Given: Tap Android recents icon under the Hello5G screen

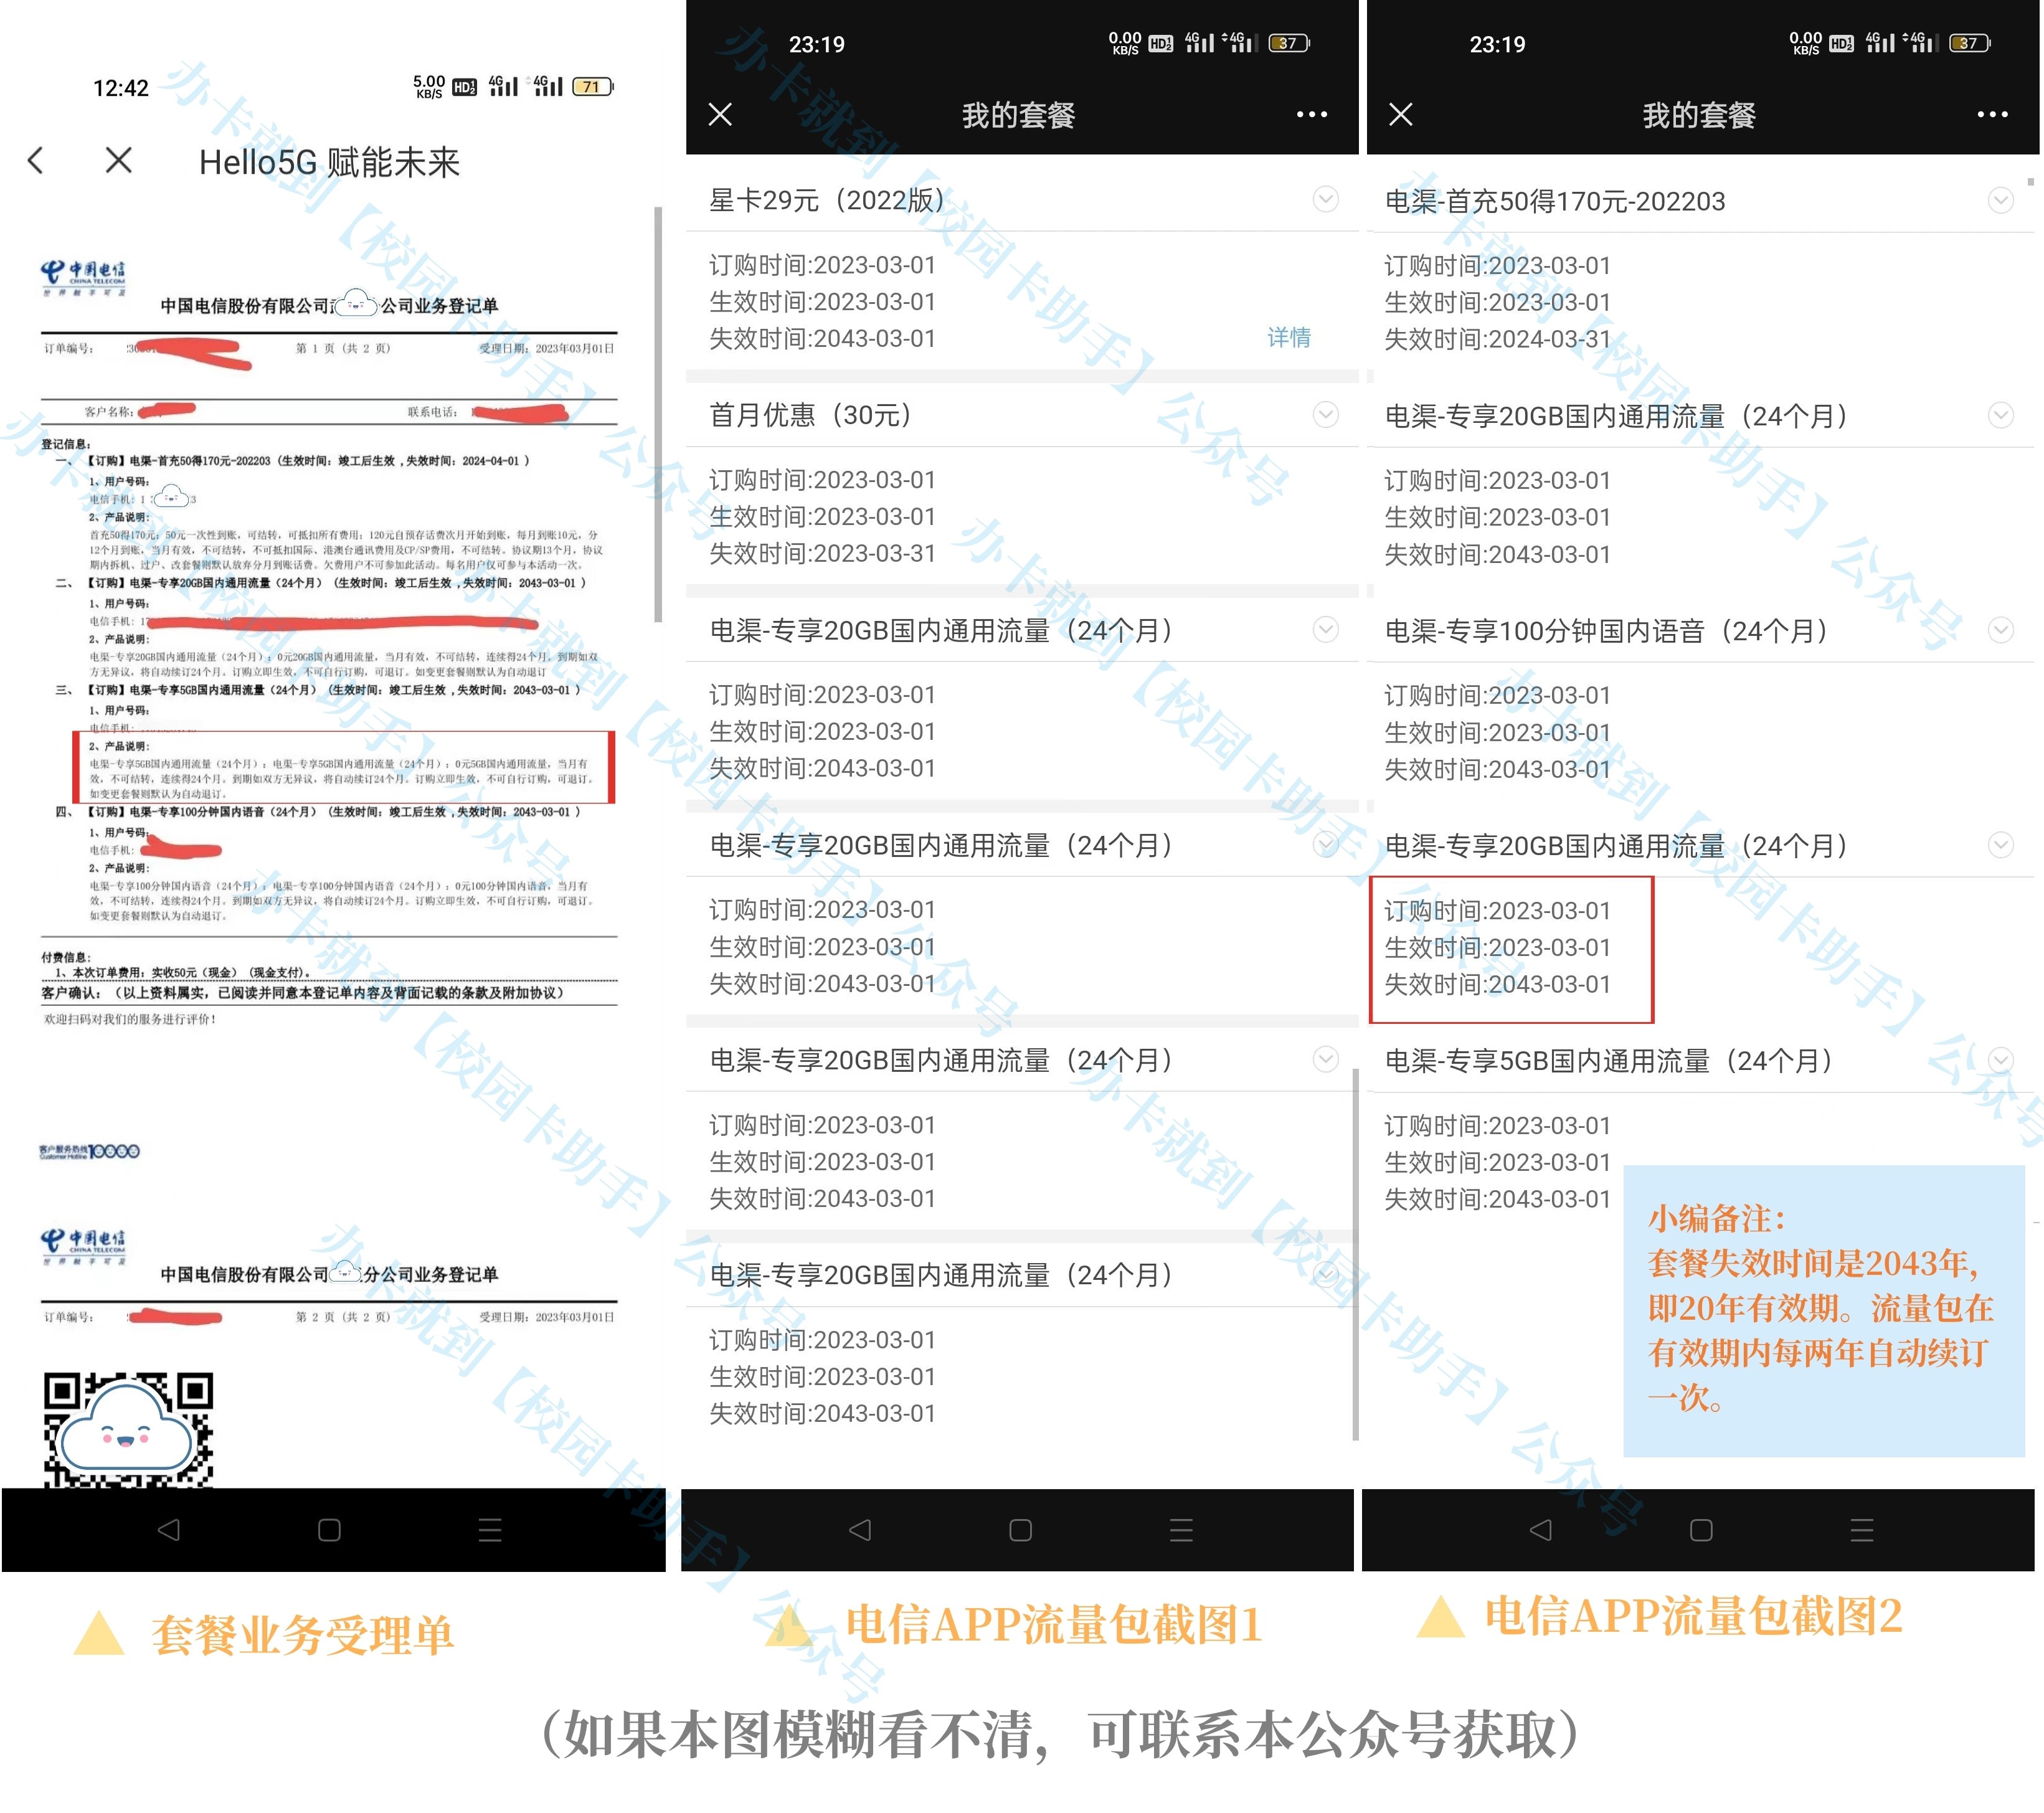Looking at the screenshot, I should 490,1529.
